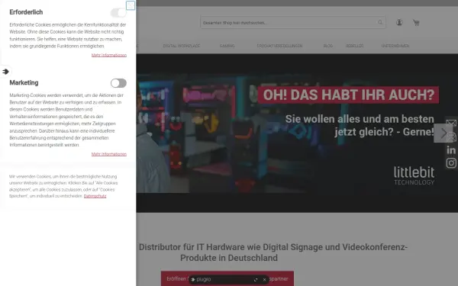The image size is (458, 286).
Task: Click the OH! DAS HABT IHR AUCH? banner
Action: click(348, 95)
